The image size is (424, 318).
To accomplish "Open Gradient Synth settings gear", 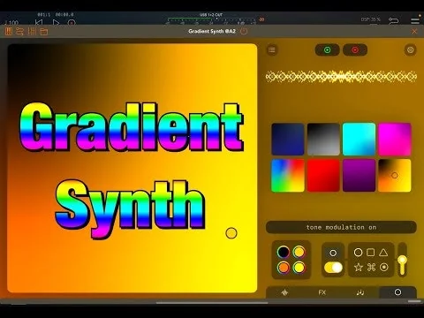I will (410, 50).
